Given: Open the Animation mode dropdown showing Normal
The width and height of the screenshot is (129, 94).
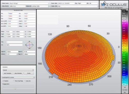Looking at the screenshot, I should (18, 70).
